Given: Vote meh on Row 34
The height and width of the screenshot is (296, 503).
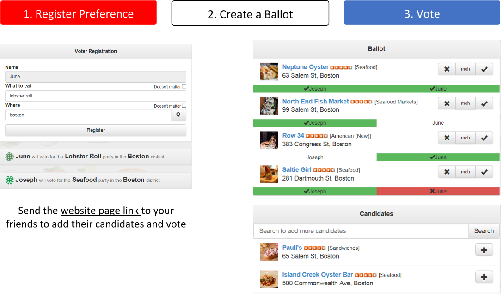Looking at the screenshot, I should 466,138.
